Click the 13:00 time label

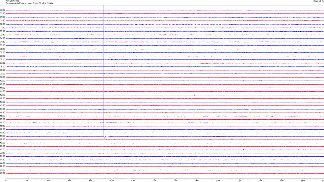pyautogui.click(x=2, y=102)
